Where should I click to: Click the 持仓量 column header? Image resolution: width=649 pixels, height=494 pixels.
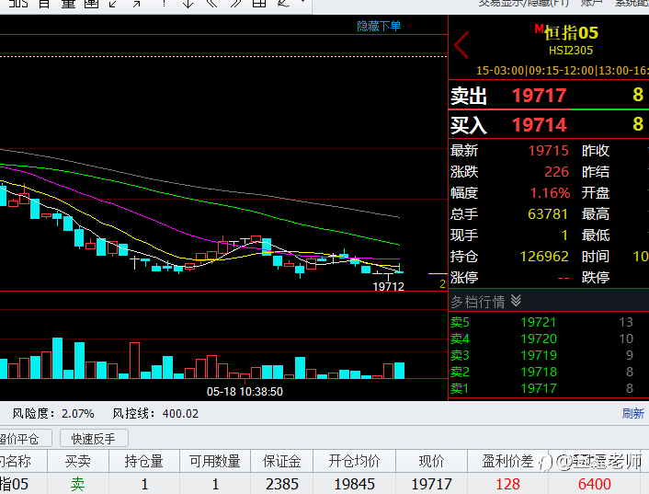[x=144, y=461]
